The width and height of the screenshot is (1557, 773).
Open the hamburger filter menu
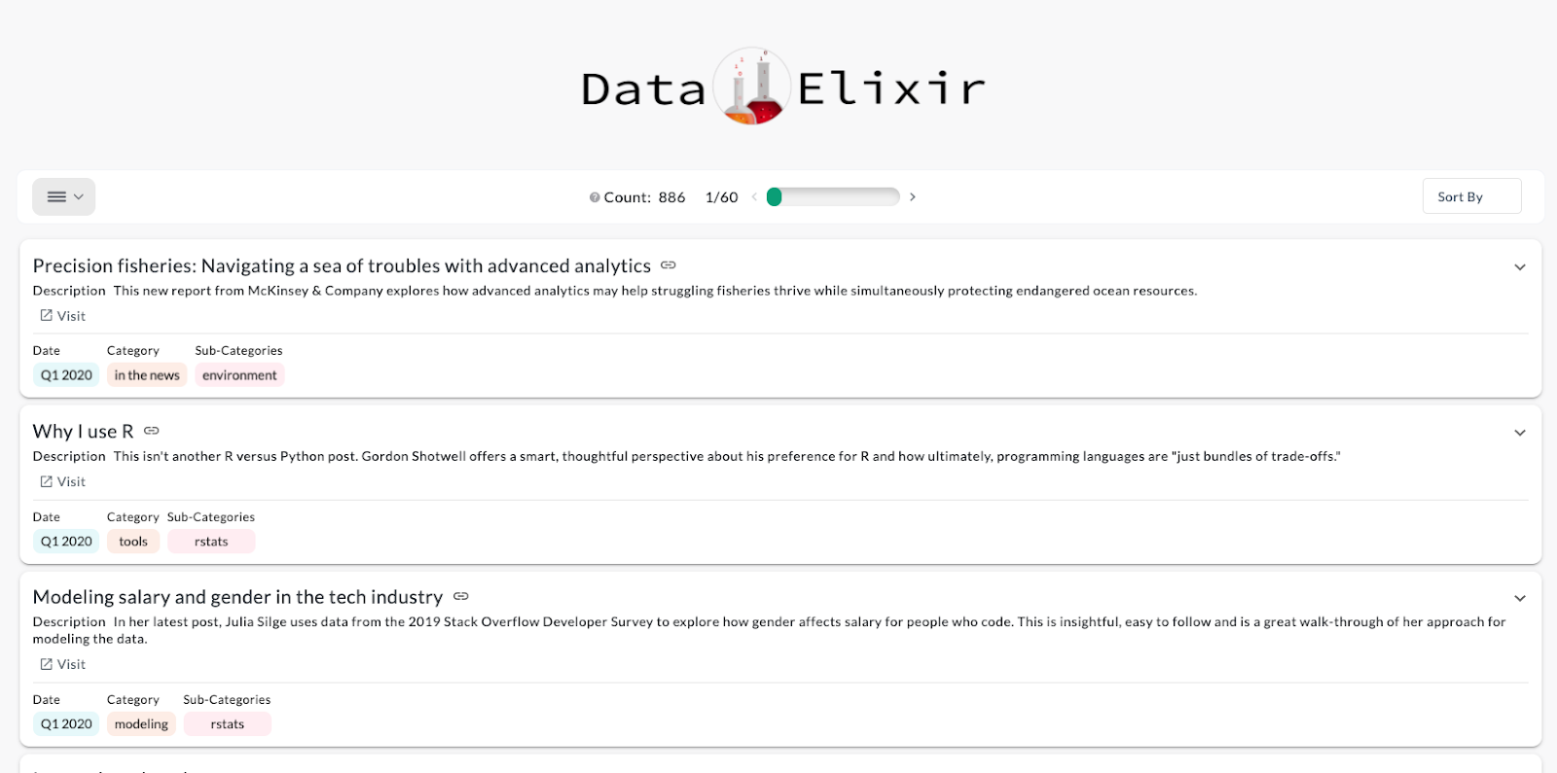(x=55, y=196)
